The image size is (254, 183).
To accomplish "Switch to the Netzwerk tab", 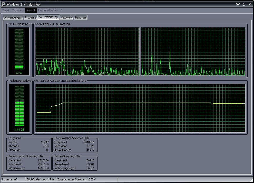I will (x=66, y=17).
